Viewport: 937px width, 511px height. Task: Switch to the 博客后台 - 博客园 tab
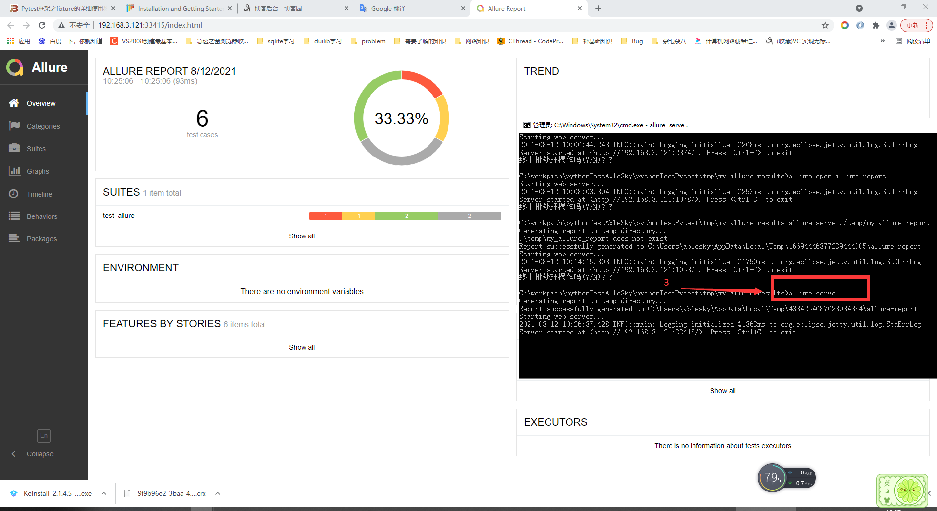(x=295, y=8)
